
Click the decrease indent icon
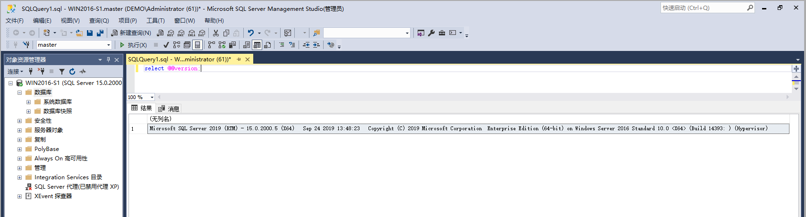tap(306, 45)
